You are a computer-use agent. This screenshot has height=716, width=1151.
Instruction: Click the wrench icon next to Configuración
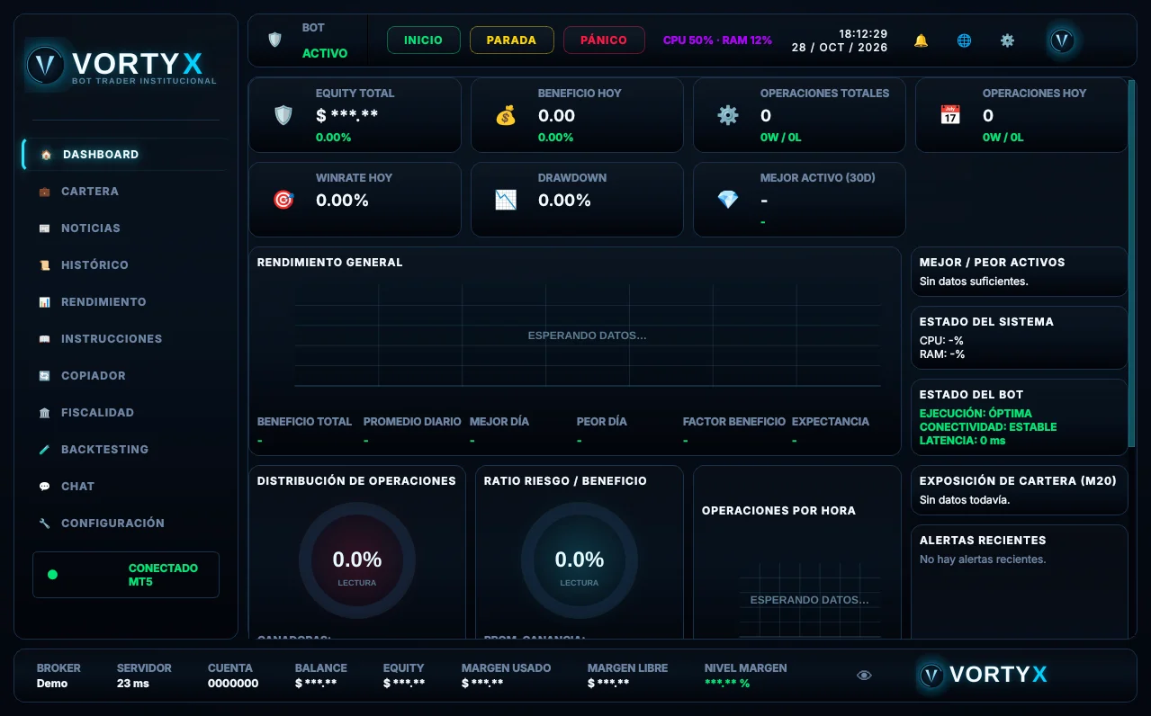pyautogui.click(x=44, y=524)
